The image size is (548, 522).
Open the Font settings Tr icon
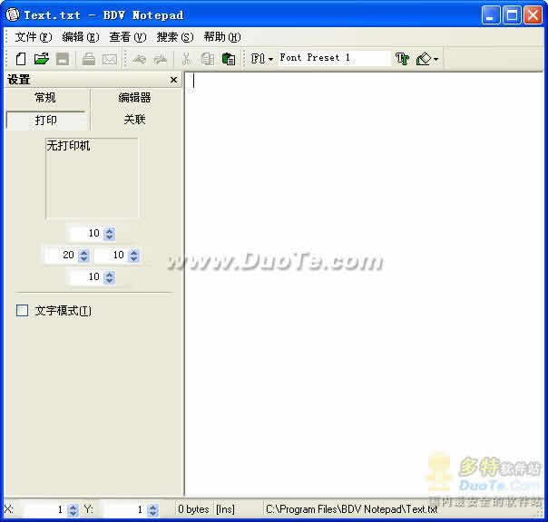point(402,59)
